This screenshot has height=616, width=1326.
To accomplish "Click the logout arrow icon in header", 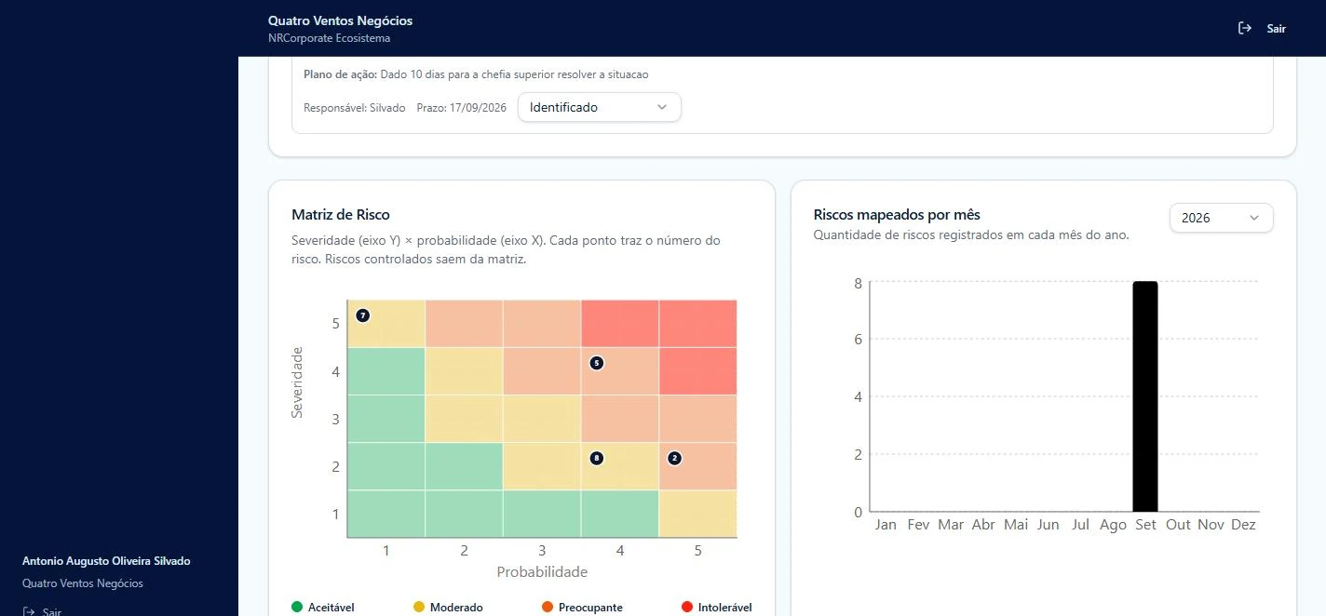I will pyautogui.click(x=1245, y=28).
